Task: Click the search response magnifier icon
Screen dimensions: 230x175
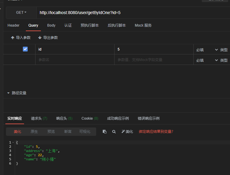Action: point(114,132)
